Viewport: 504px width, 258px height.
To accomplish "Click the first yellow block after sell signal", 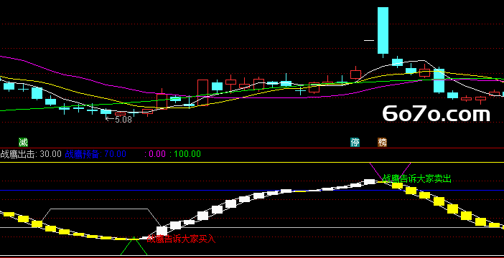I will pyautogui.click(x=397, y=185).
